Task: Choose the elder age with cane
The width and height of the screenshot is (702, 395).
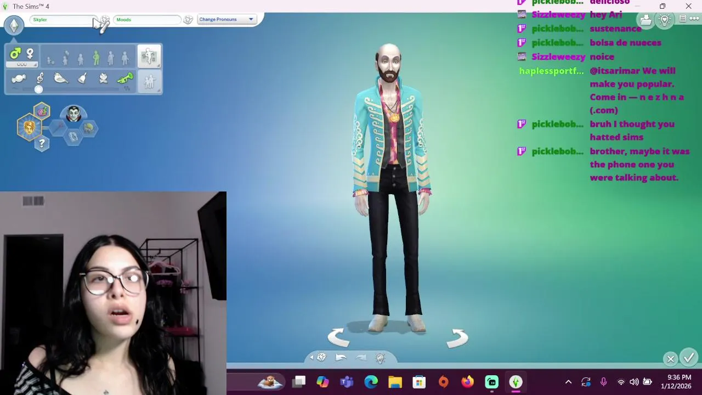Action: 125,58
